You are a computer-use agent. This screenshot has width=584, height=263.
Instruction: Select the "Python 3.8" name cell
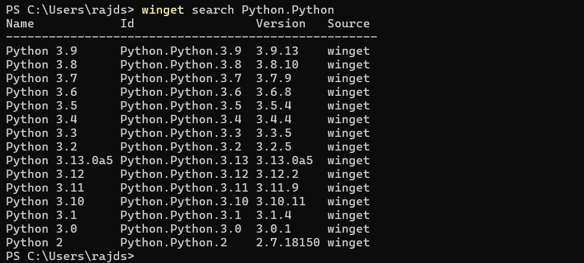click(x=41, y=64)
